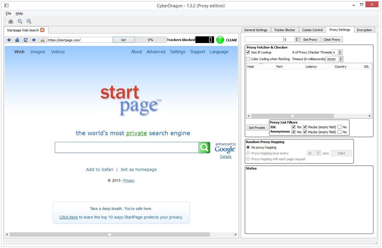Screen dimensions: 382x248
Task: Sort proxy table by SSL column
Action: pyautogui.click(x=367, y=67)
